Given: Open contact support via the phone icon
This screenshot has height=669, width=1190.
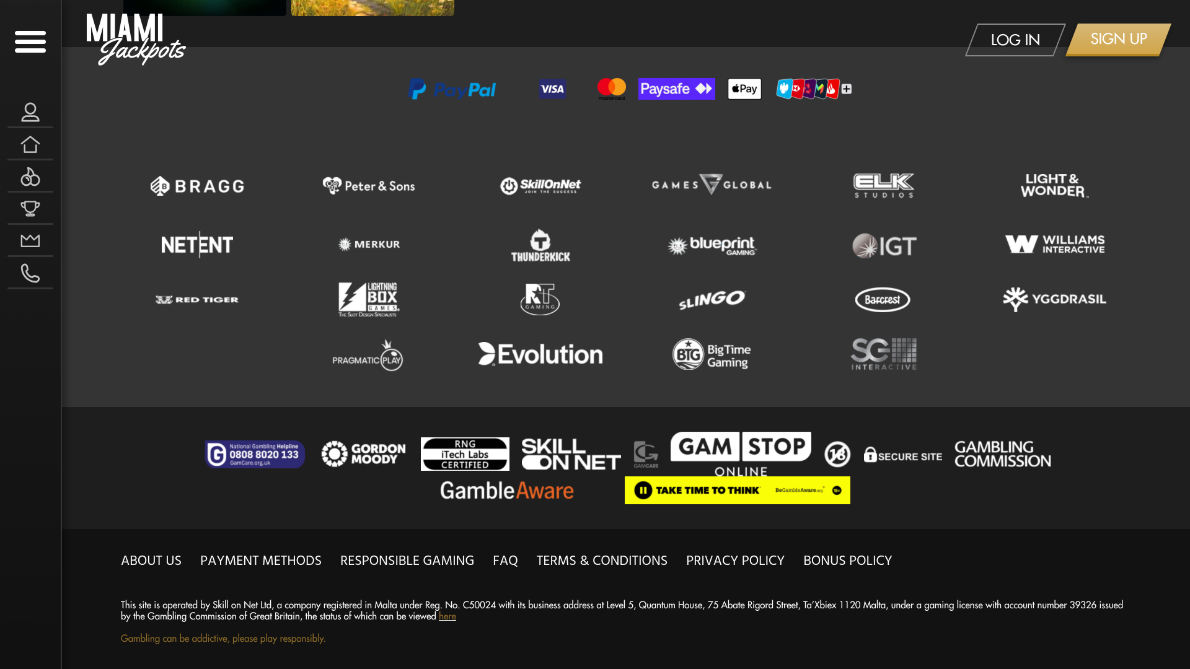Looking at the screenshot, I should click(30, 273).
